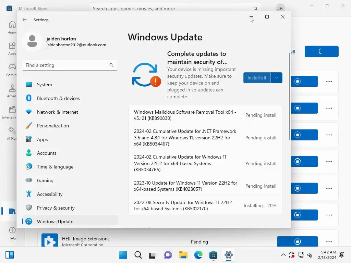Image resolution: width=351 pixels, height=263 pixels.
Task: Select Privacy & security in Settings sidebar
Action: (70, 208)
